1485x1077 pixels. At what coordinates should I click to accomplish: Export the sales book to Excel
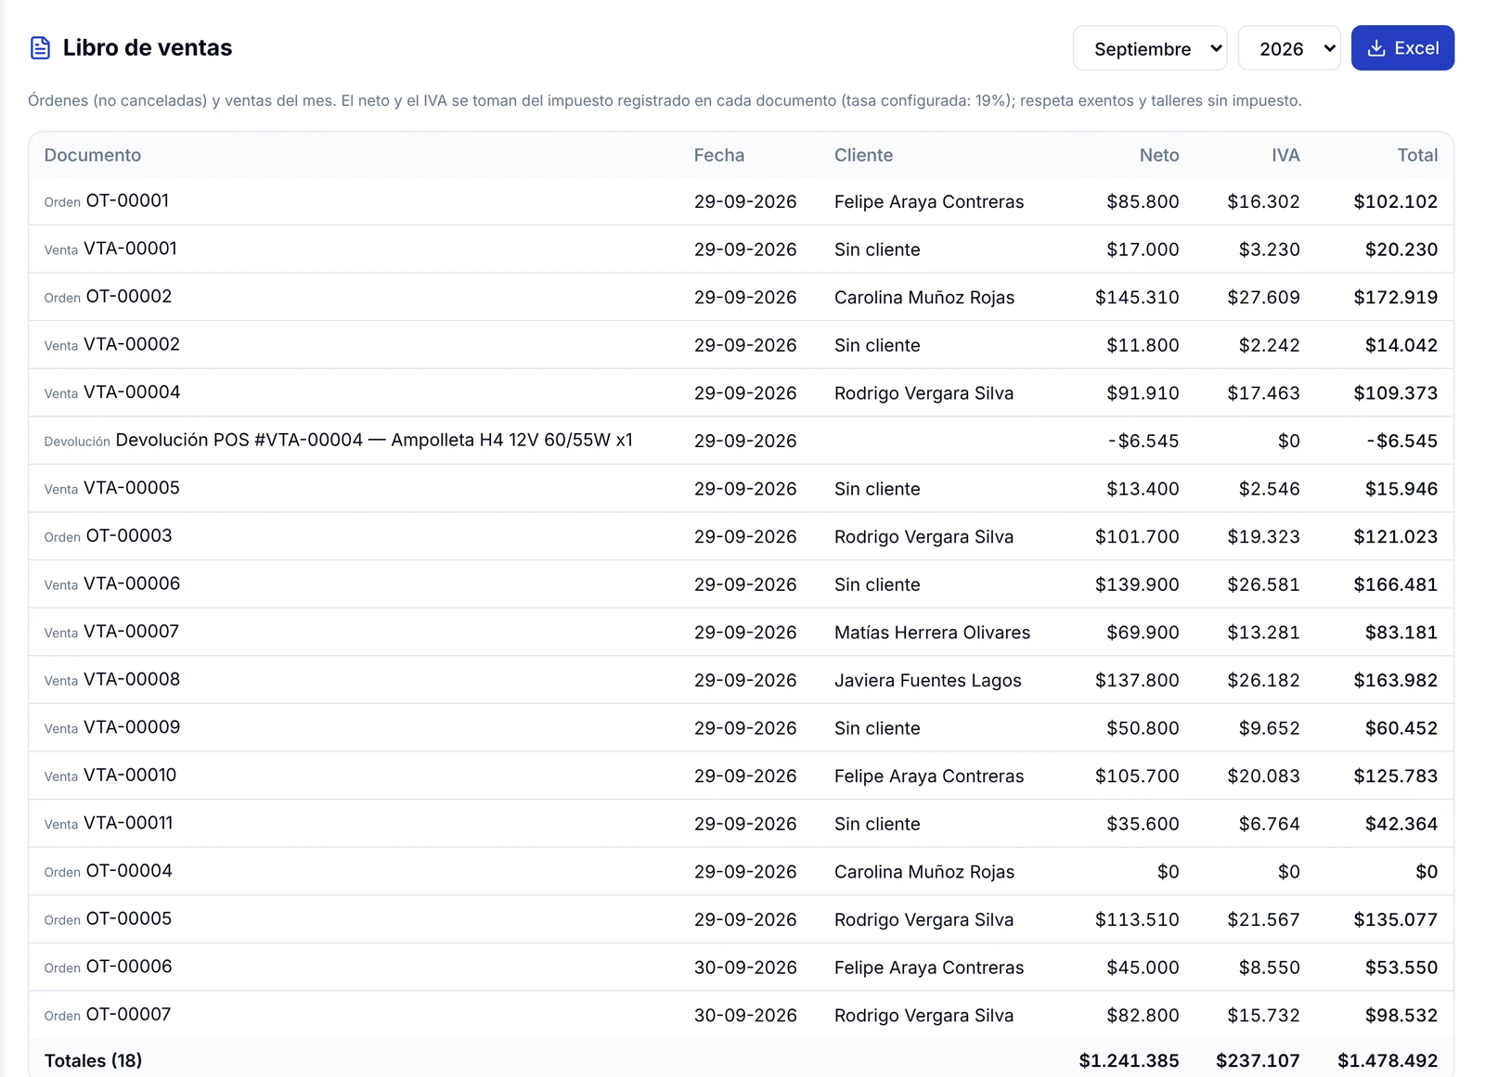click(x=1402, y=48)
